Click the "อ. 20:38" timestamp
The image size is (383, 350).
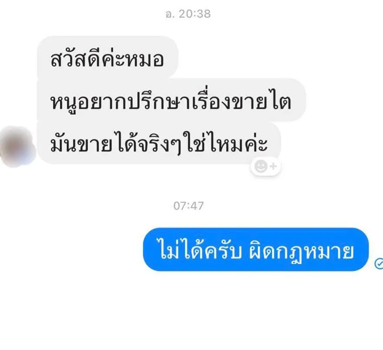(188, 14)
